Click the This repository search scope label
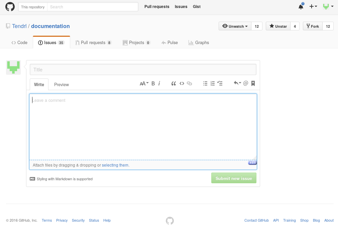Viewport: 338px width, 230px height. [x=33, y=7]
